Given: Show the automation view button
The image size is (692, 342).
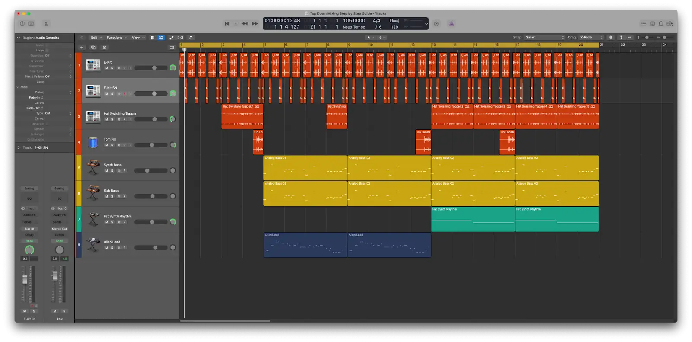Looking at the screenshot, I should (171, 38).
